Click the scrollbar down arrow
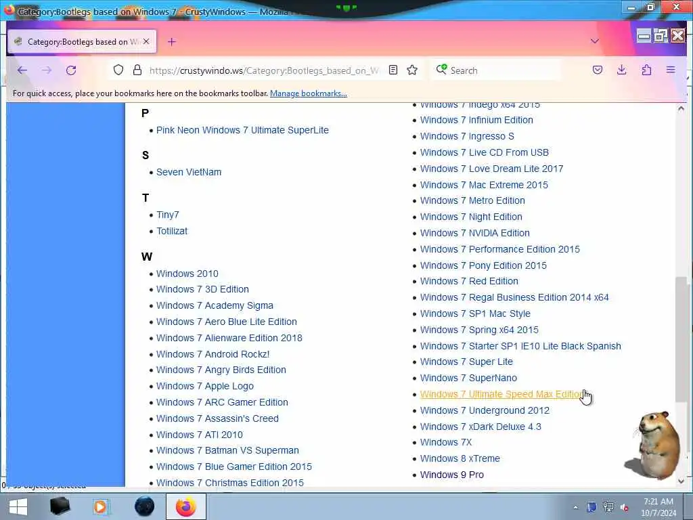 681,481
